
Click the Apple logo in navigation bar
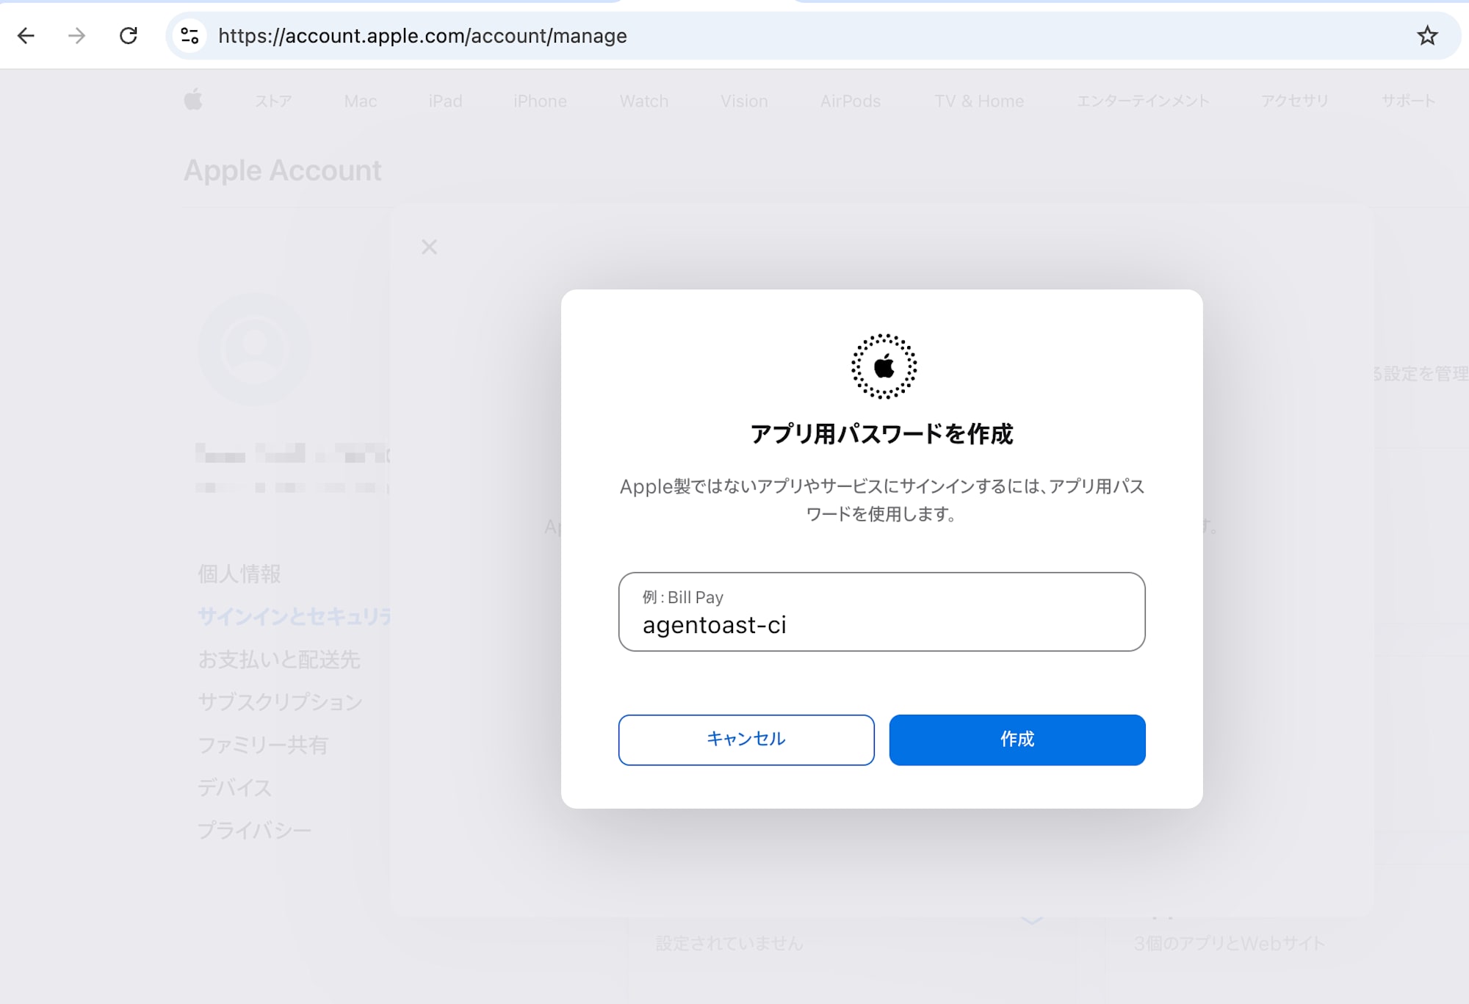193,101
